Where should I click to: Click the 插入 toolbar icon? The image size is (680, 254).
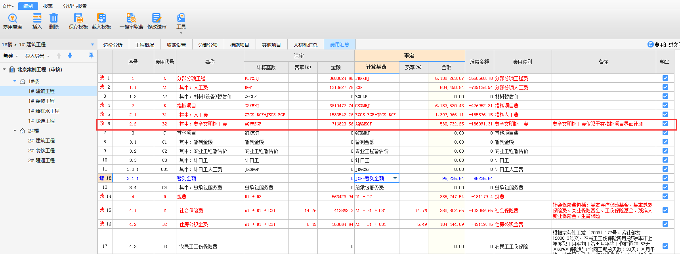(x=37, y=21)
